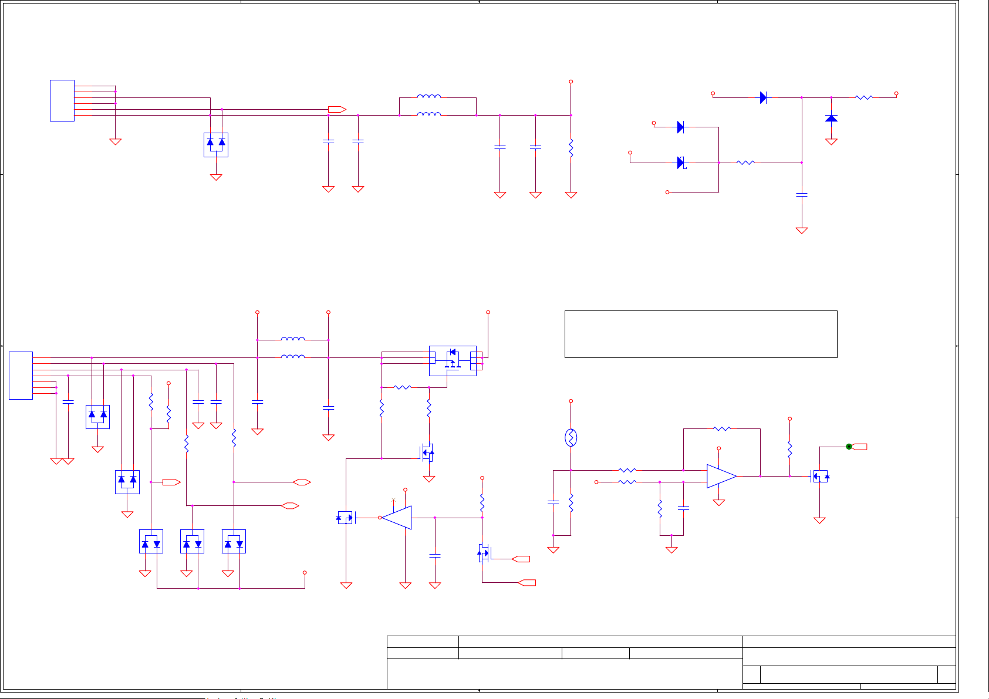Image resolution: width=989 pixels, height=699 pixels.
Task: Click the orange no-connect X mark above the inverter
Action: (393, 500)
